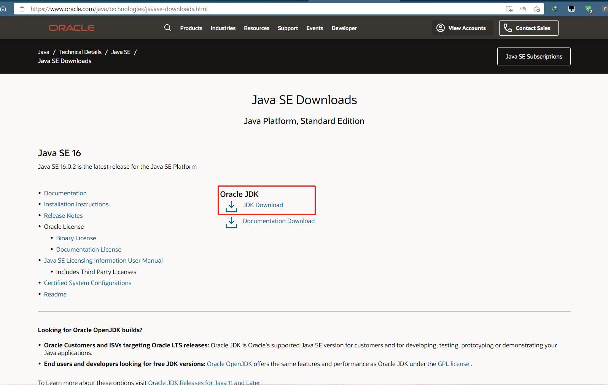Click the site security lock icon
The width and height of the screenshot is (608, 385).
[x=22, y=9]
